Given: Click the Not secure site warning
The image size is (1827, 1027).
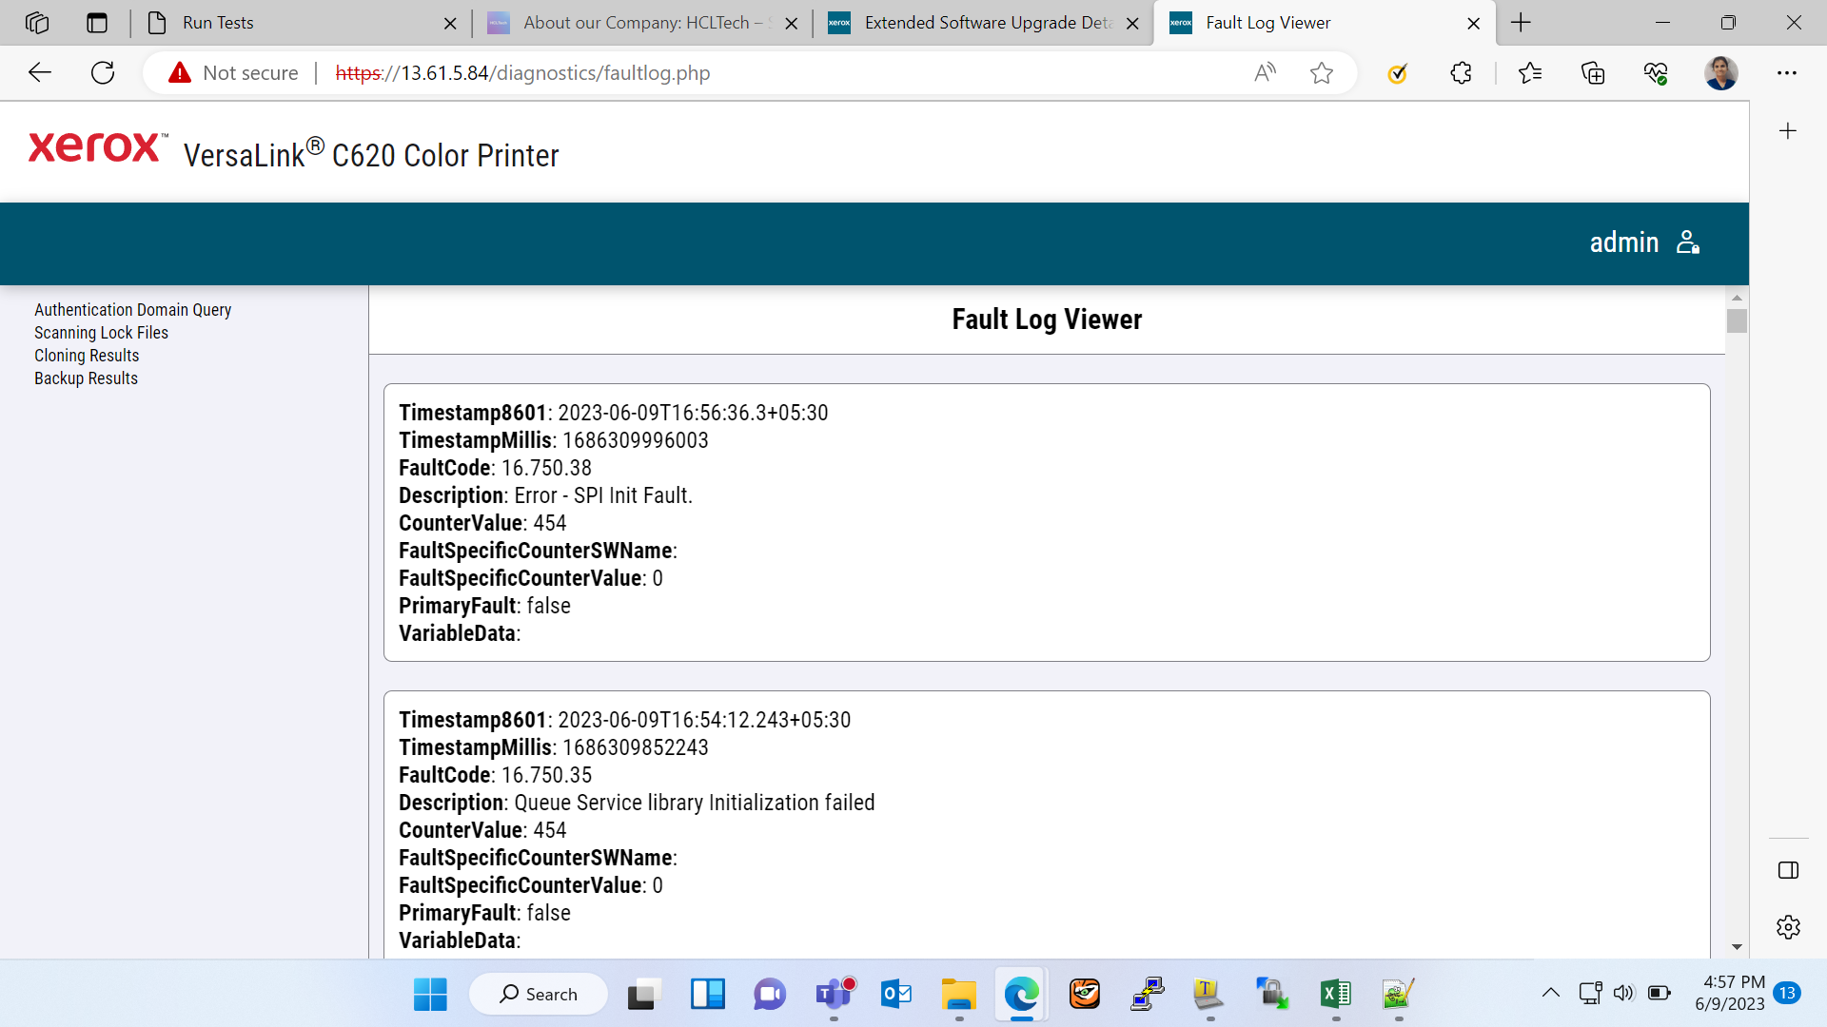Looking at the screenshot, I should coord(233,73).
